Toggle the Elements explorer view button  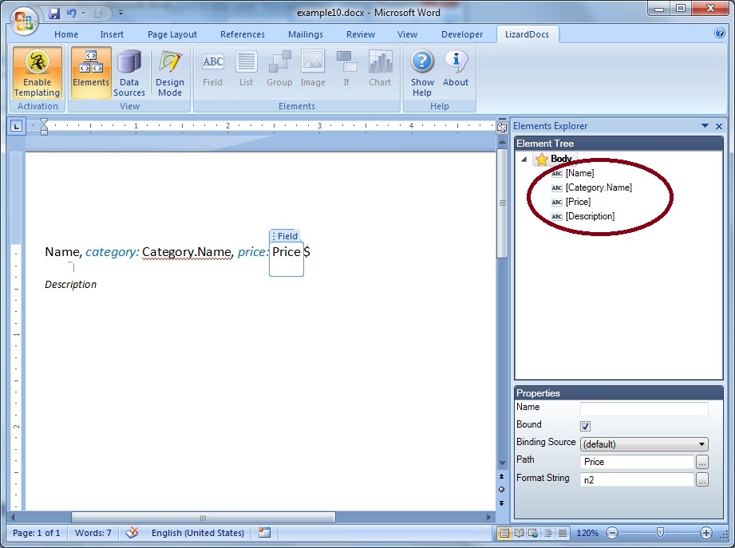click(x=91, y=73)
